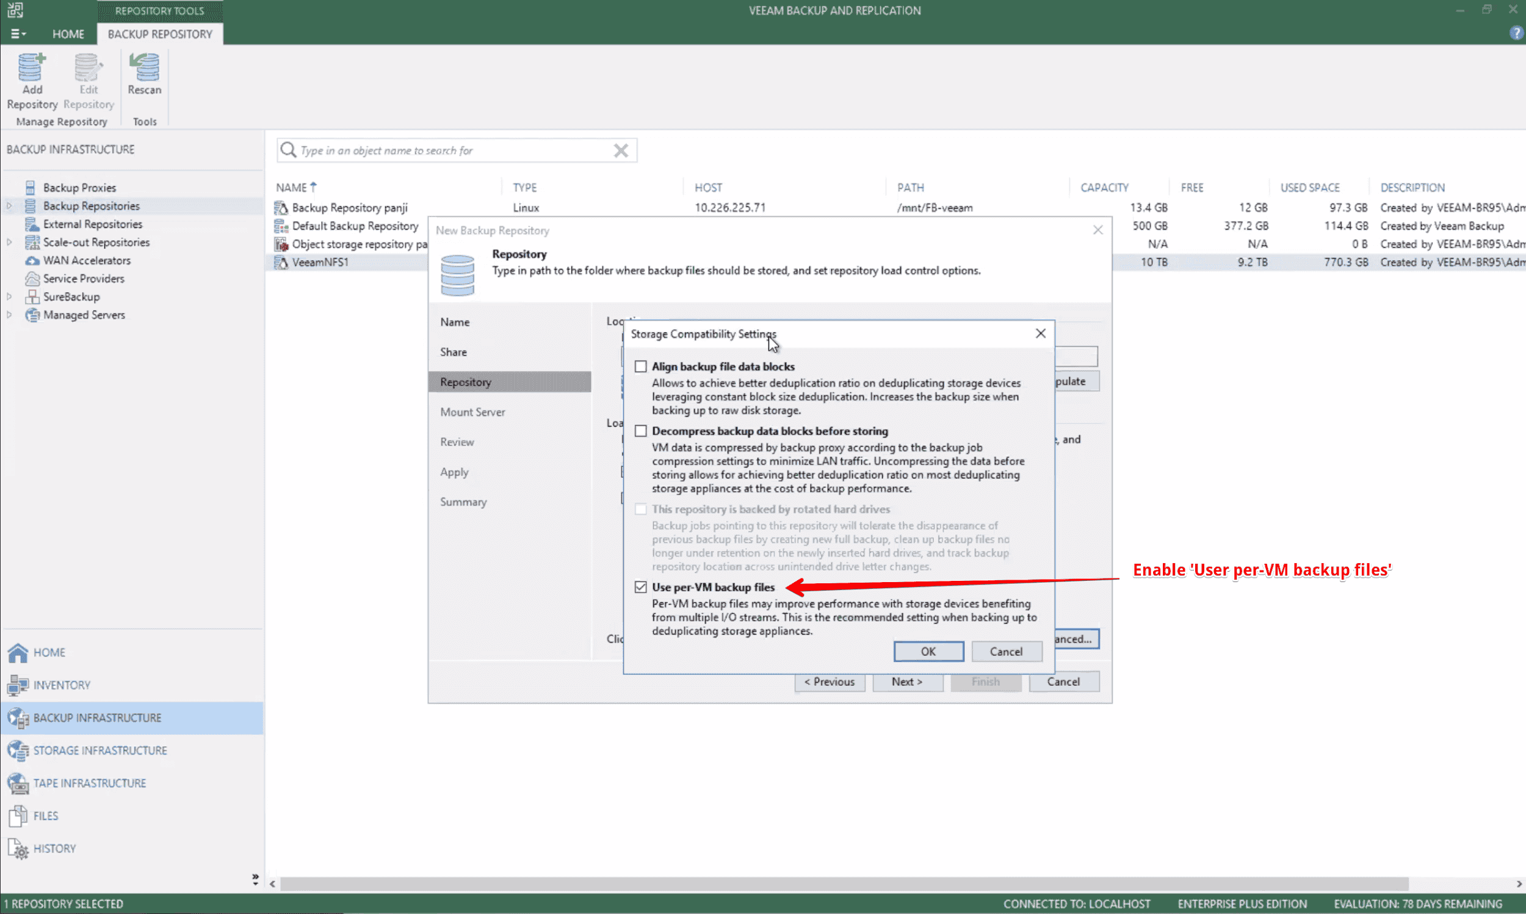1526x914 pixels.
Task: Open the main application menu button
Action: coord(18,34)
